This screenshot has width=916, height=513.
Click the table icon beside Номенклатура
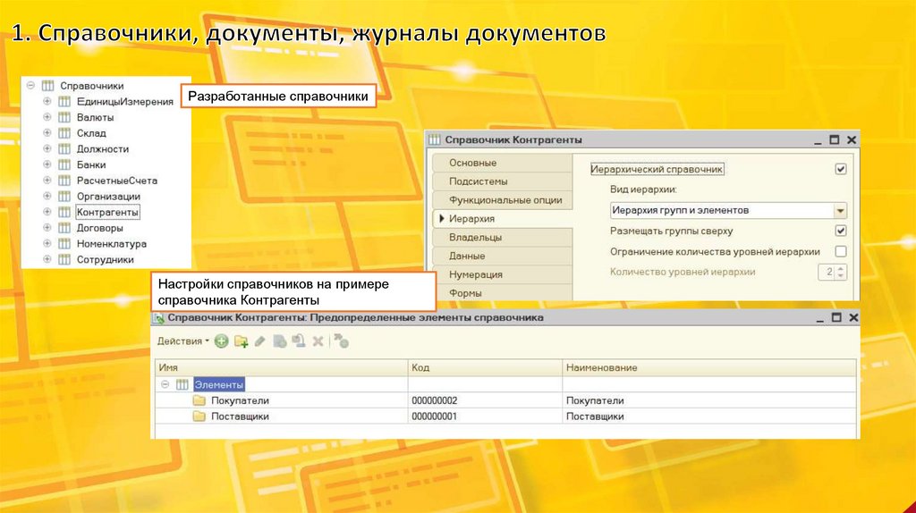point(64,243)
